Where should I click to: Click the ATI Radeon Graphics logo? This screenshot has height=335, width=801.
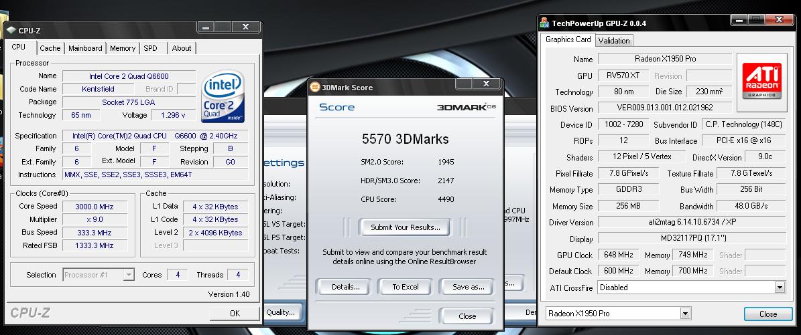coord(761,81)
